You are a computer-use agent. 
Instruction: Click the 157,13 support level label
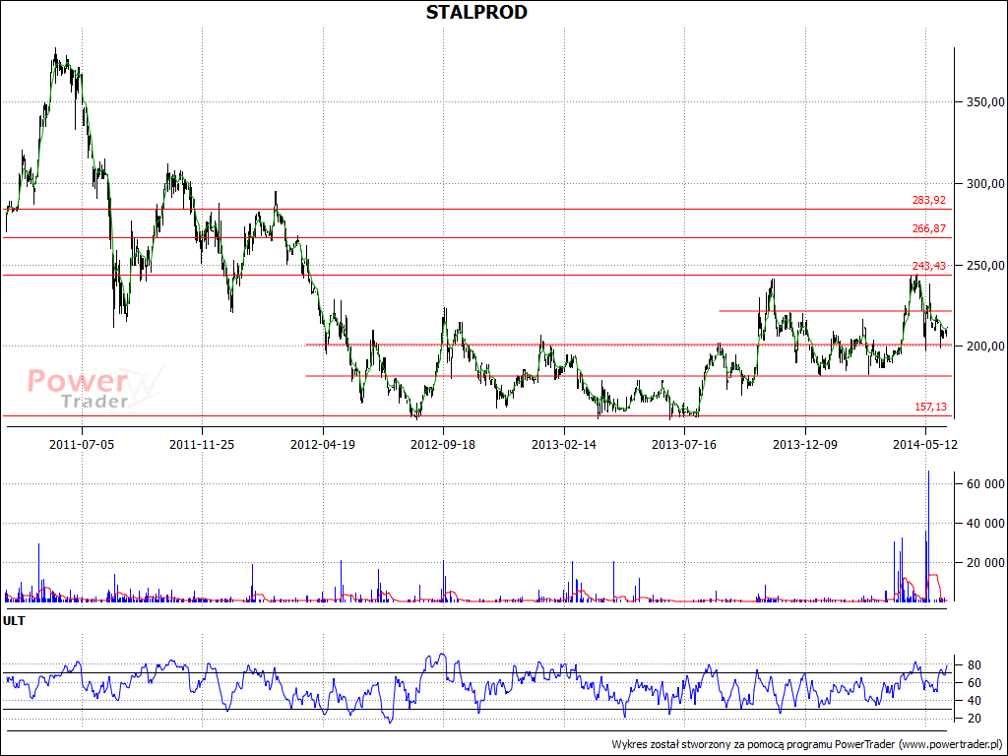[x=930, y=407]
